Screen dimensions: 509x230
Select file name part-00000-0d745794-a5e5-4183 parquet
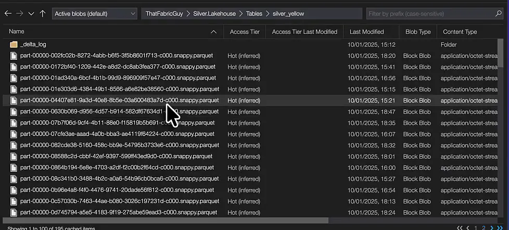[x=119, y=212]
